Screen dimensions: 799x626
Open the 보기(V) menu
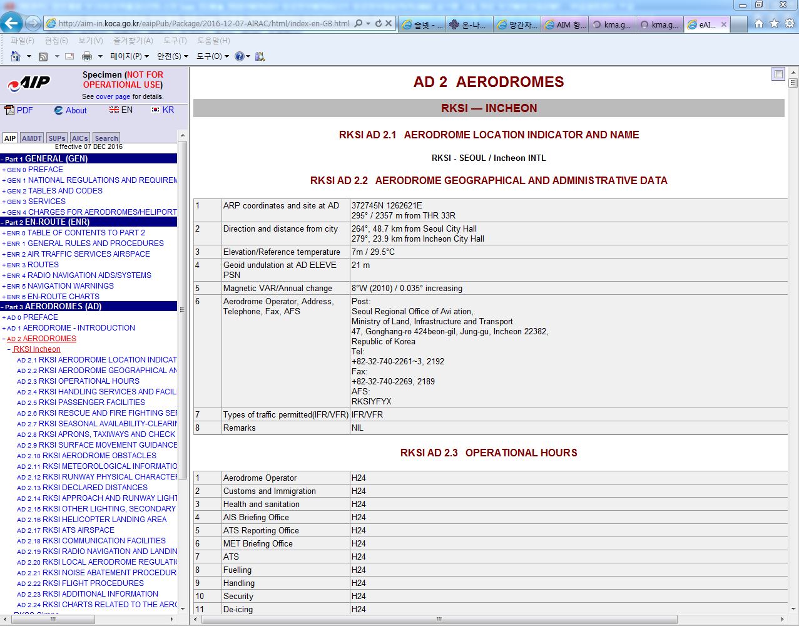tap(90, 41)
